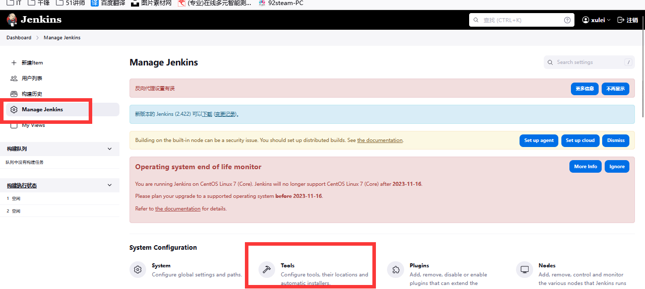Click the gear icon for Manage Jenkins
This screenshot has height=289, width=645.
coord(14,110)
